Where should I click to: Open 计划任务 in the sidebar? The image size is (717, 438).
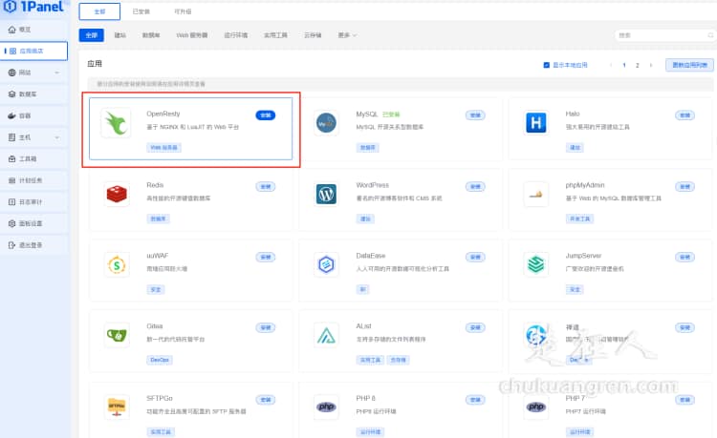pyautogui.click(x=26, y=180)
